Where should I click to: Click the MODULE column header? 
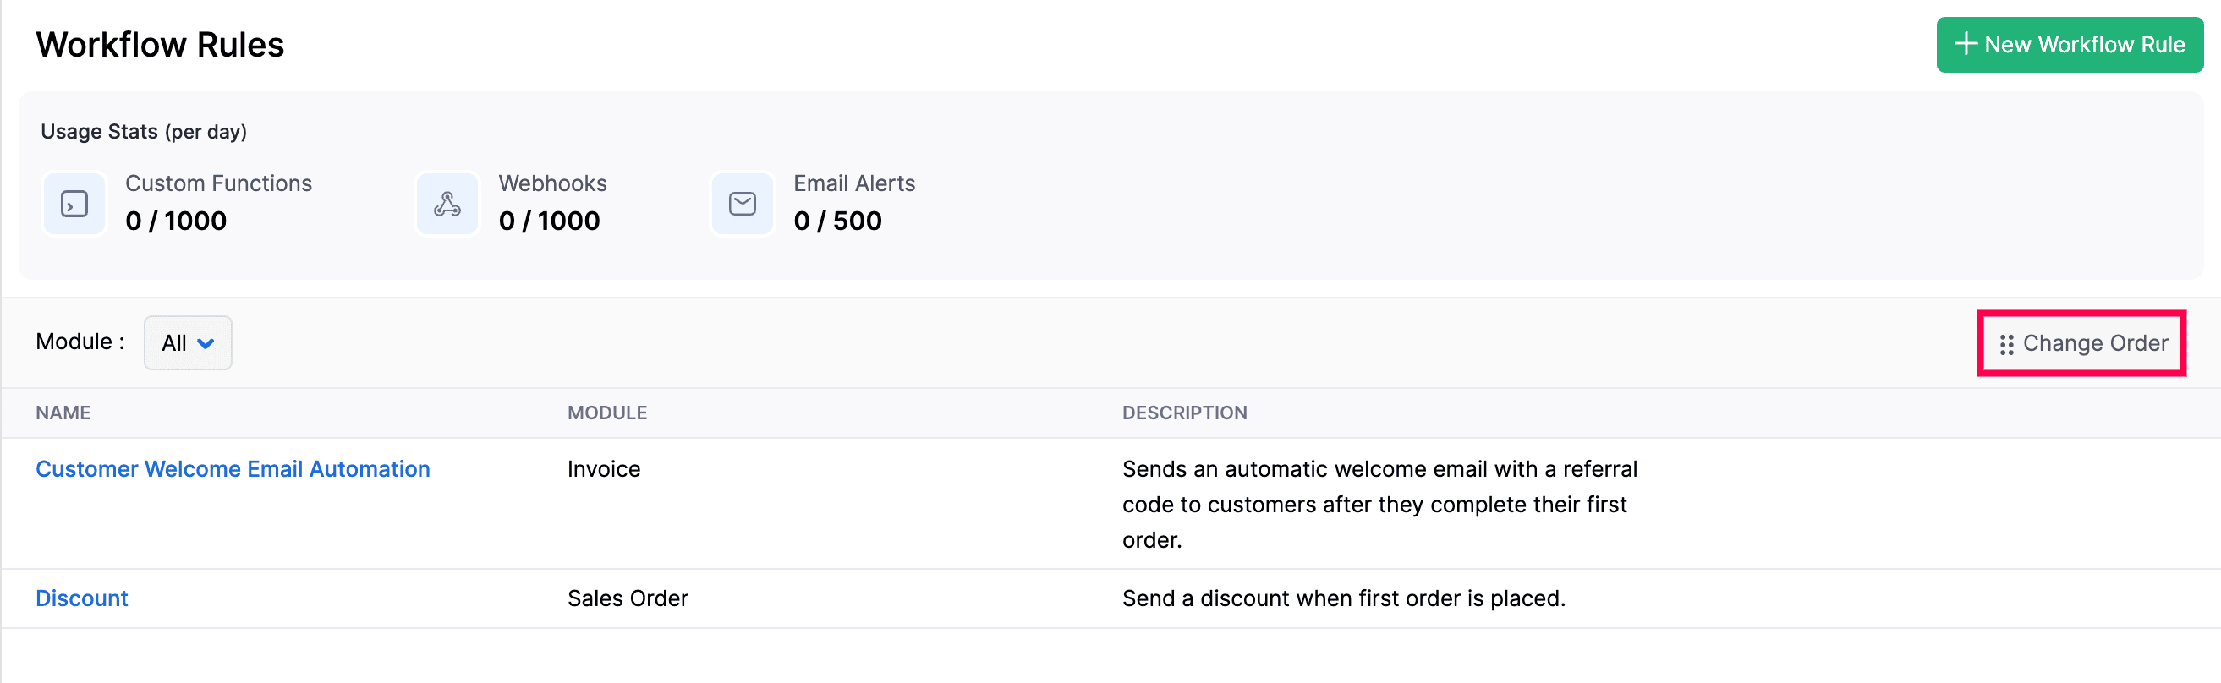click(607, 413)
